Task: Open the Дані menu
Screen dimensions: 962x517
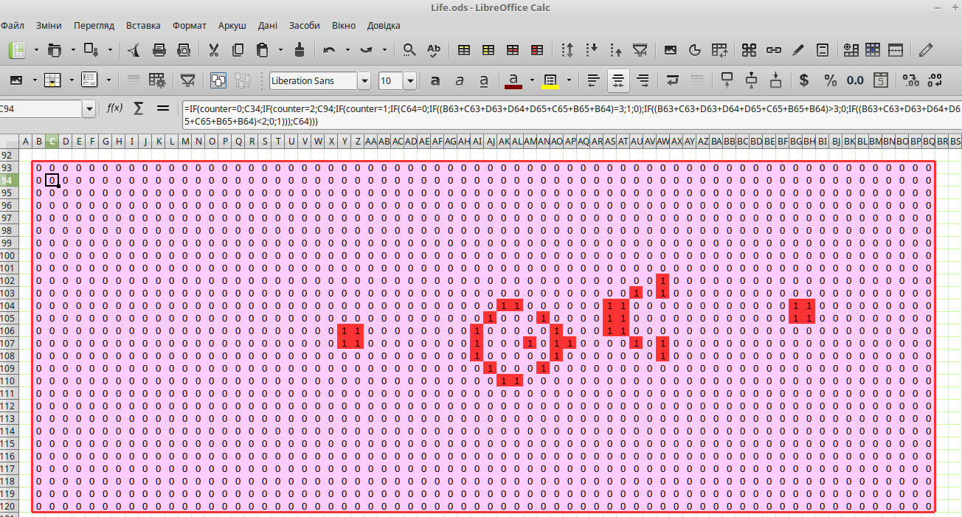Action: pos(268,25)
